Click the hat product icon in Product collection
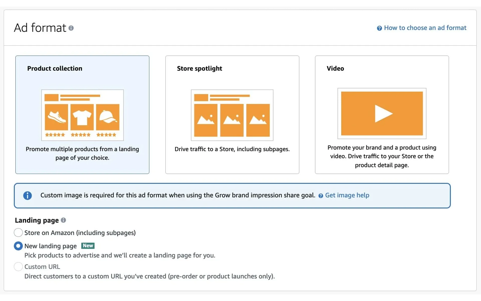 tap(108, 117)
